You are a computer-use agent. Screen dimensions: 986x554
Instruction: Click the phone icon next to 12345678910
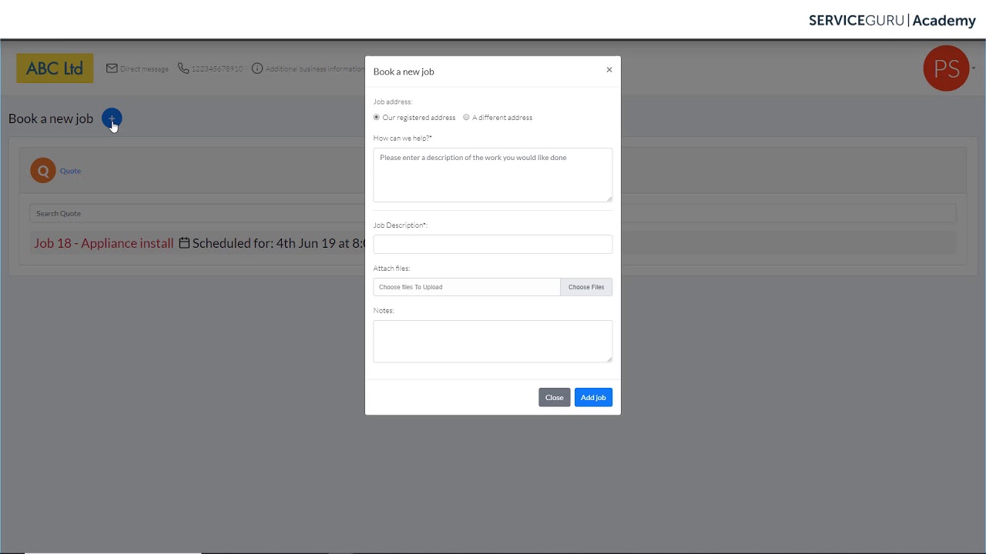[183, 68]
